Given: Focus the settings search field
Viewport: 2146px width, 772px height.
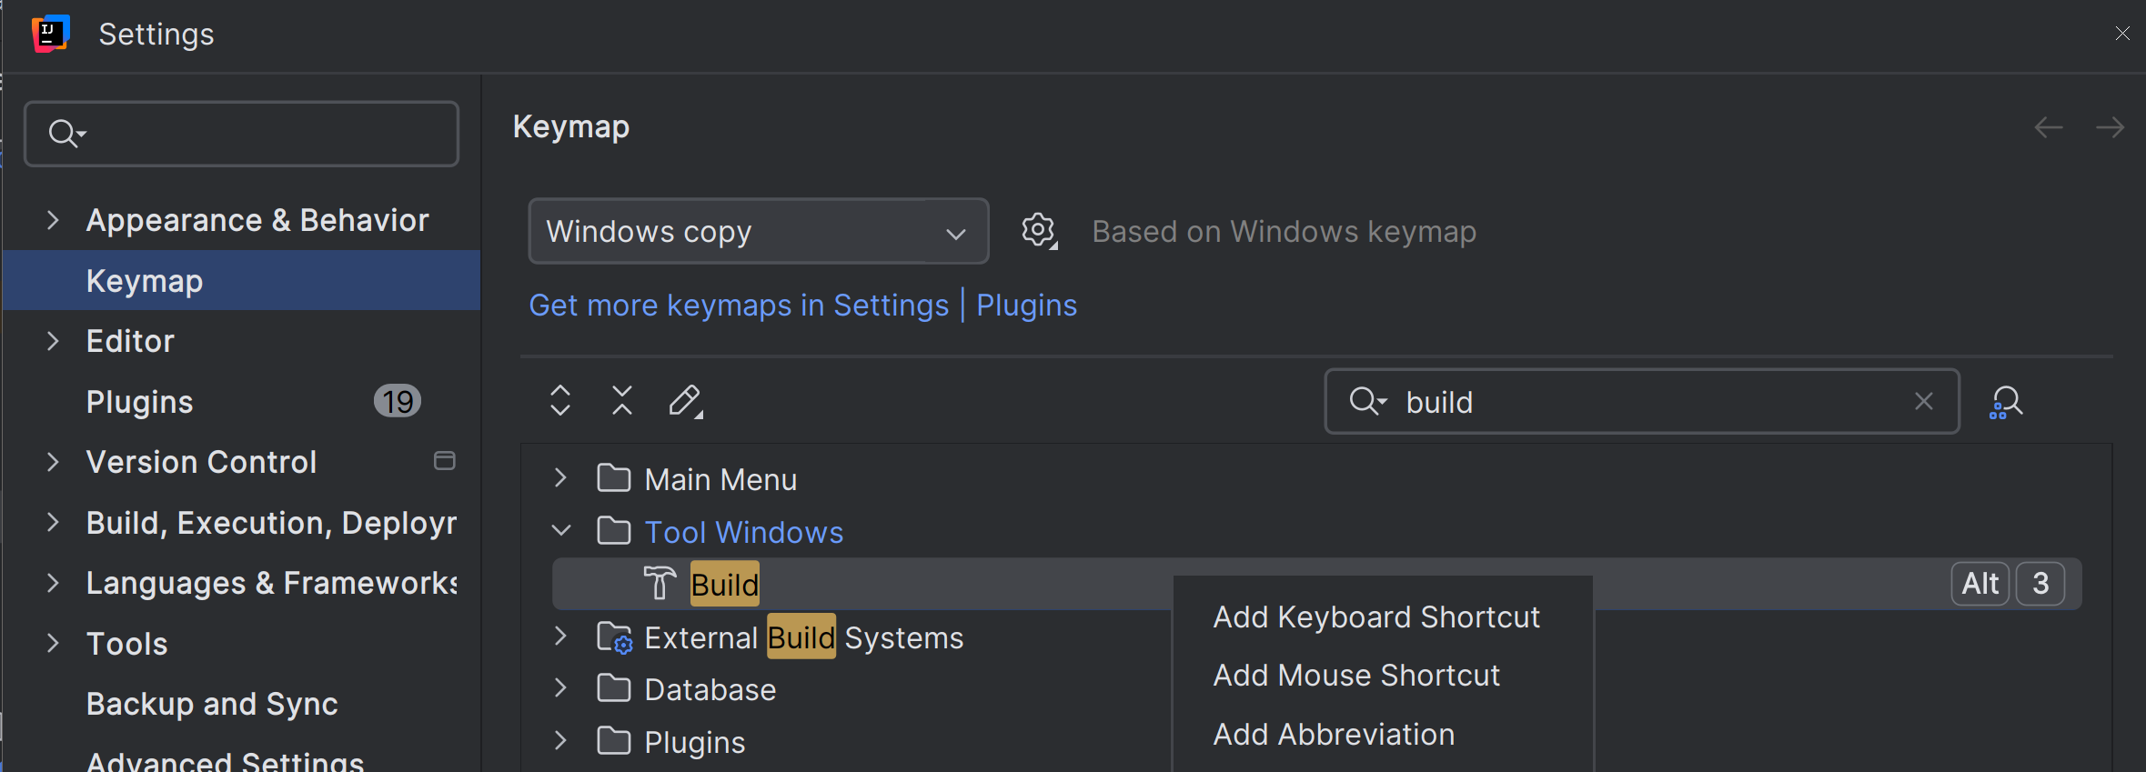Looking at the screenshot, I should (255, 134).
